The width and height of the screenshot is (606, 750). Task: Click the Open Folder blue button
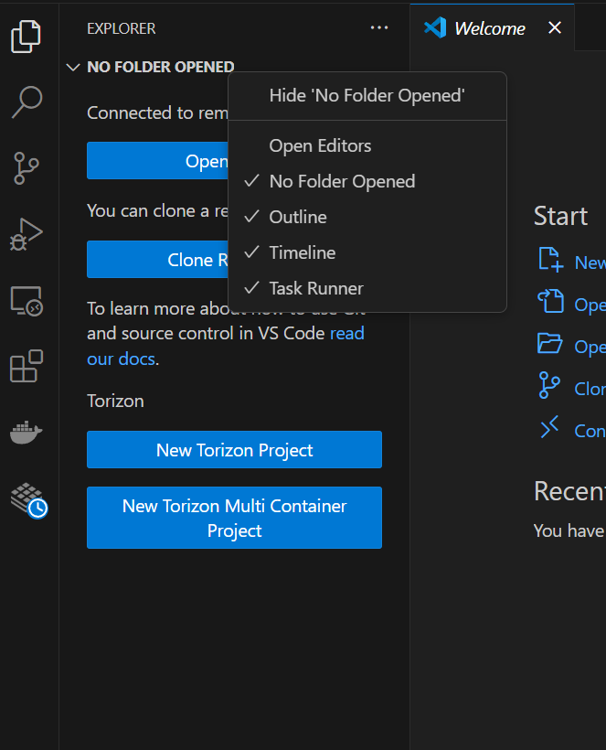pos(158,161)
